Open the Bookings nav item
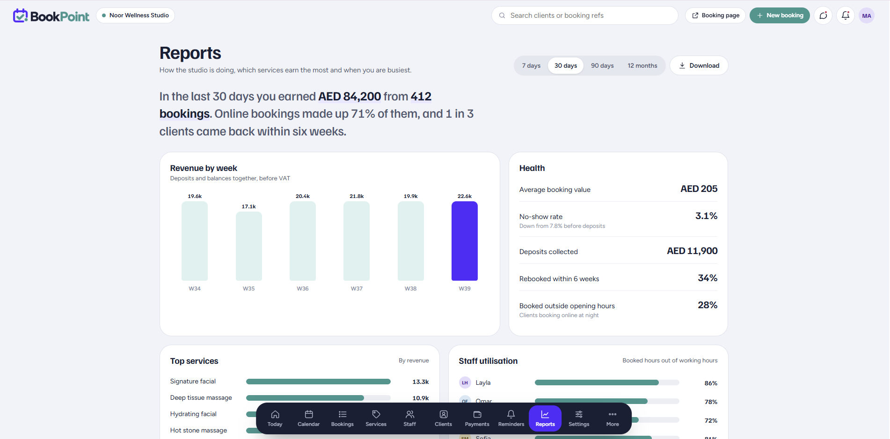The height and width of the screenshot is (439, 890). tap(343, 418)
